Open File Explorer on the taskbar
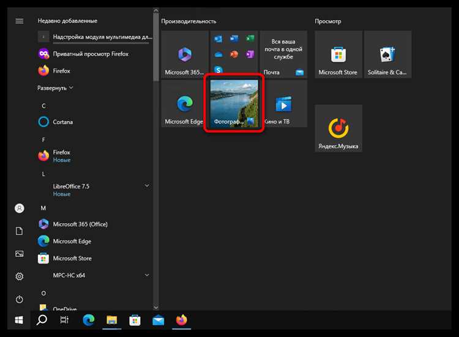459x337 pixels. [112, 320]
